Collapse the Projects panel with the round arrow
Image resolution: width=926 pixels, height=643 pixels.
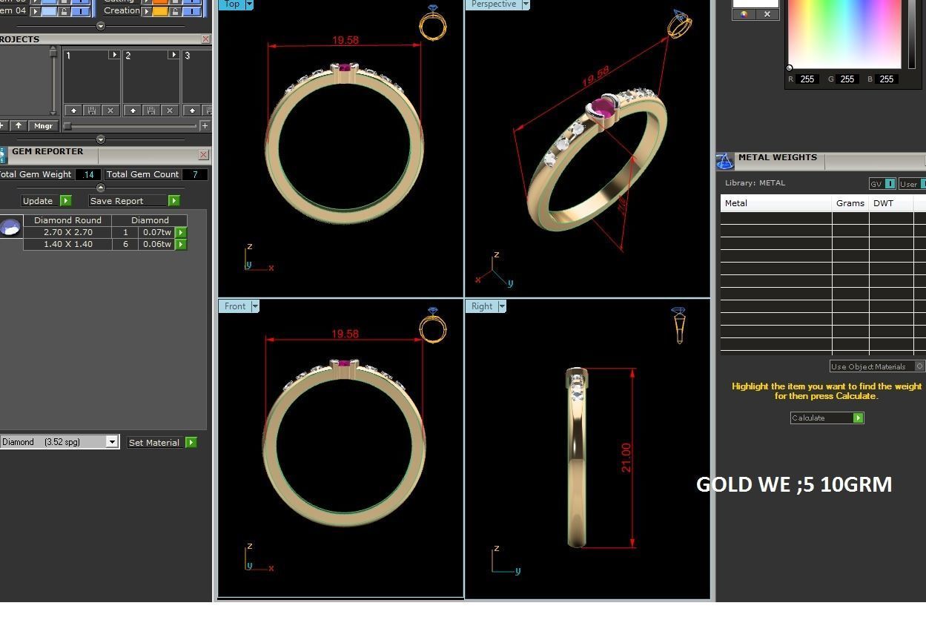point(101,139)
